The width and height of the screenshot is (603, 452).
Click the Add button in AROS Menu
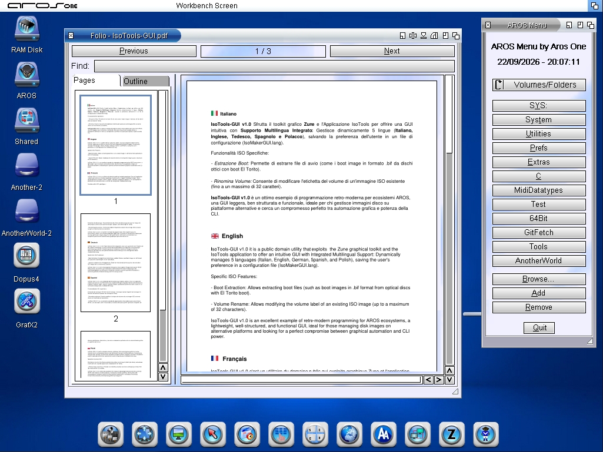pos(539,293)
